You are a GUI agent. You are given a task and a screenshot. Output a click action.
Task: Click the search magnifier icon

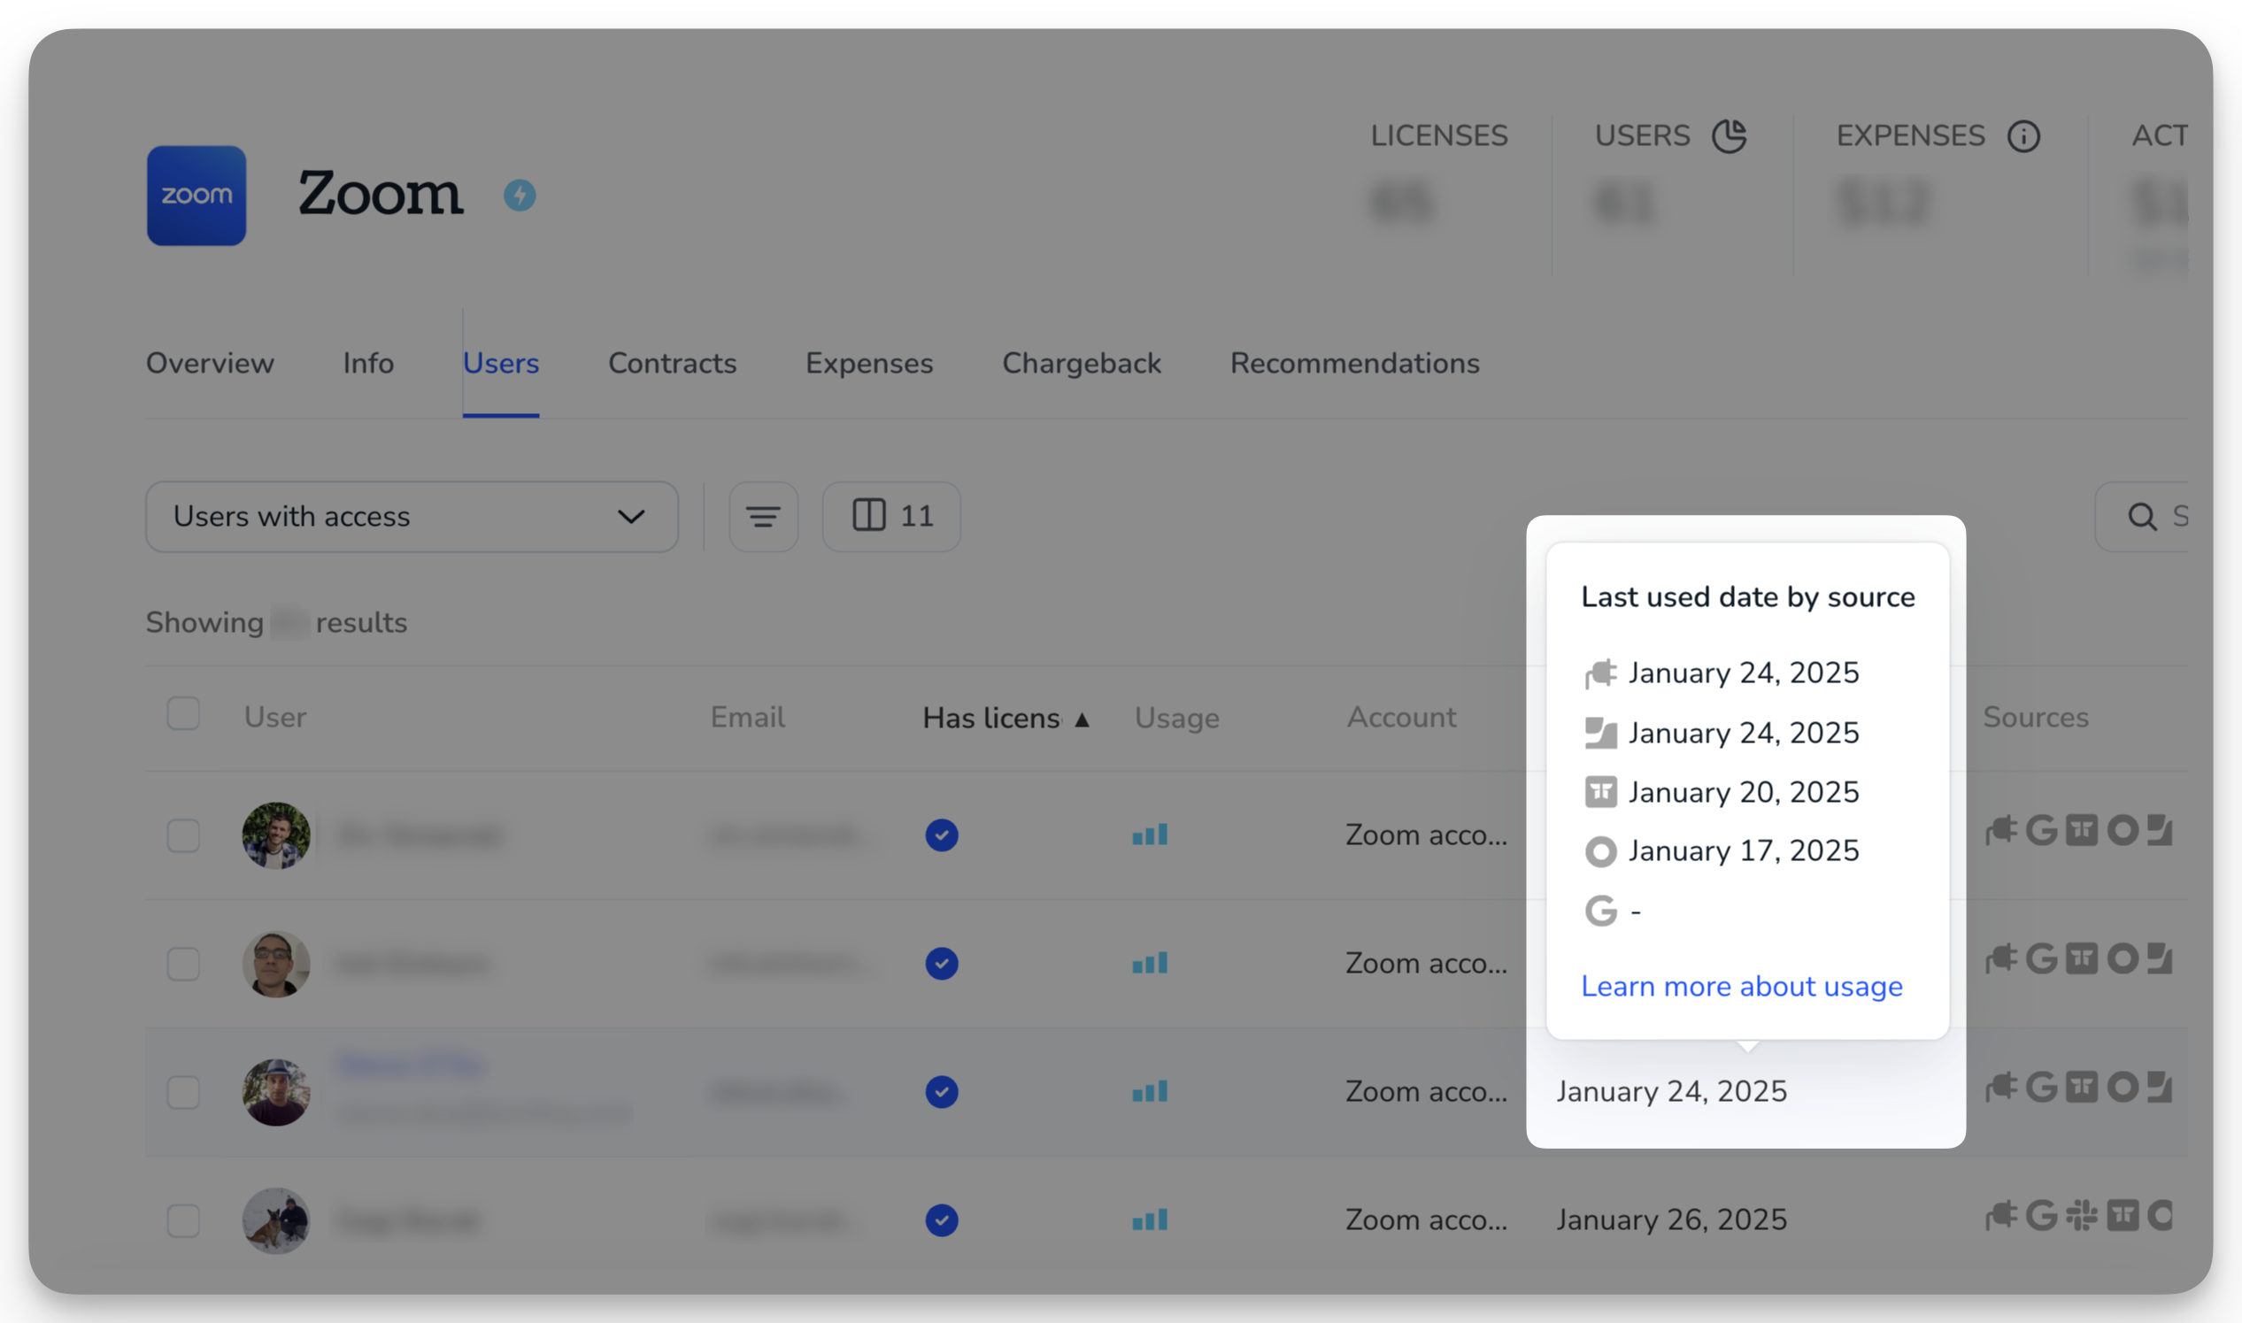coord(2142,516)
